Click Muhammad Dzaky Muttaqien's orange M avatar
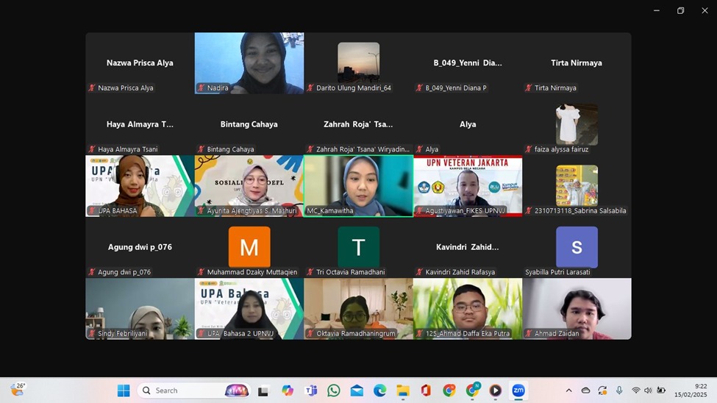Image resolution: width=717 pixels, height=403 pixels. point(249,246)
